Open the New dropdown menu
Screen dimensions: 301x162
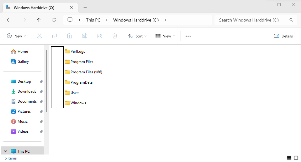click(x=16, y=36)
